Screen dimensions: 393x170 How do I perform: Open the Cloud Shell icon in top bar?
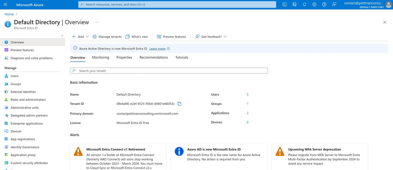pos(284,5)
